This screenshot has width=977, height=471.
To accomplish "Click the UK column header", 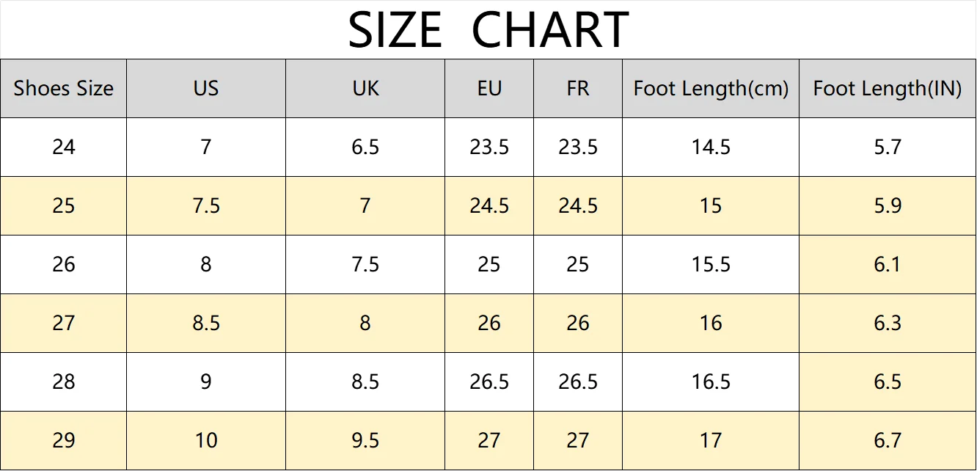I will 365,89.
